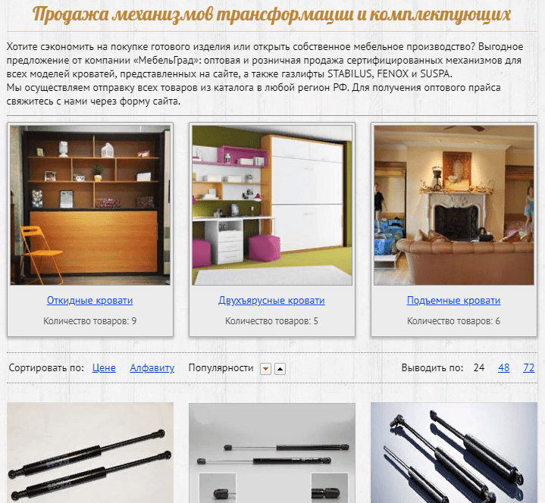Select the current 24 per page value
This screenshot has height=503, width=545.
478,367
